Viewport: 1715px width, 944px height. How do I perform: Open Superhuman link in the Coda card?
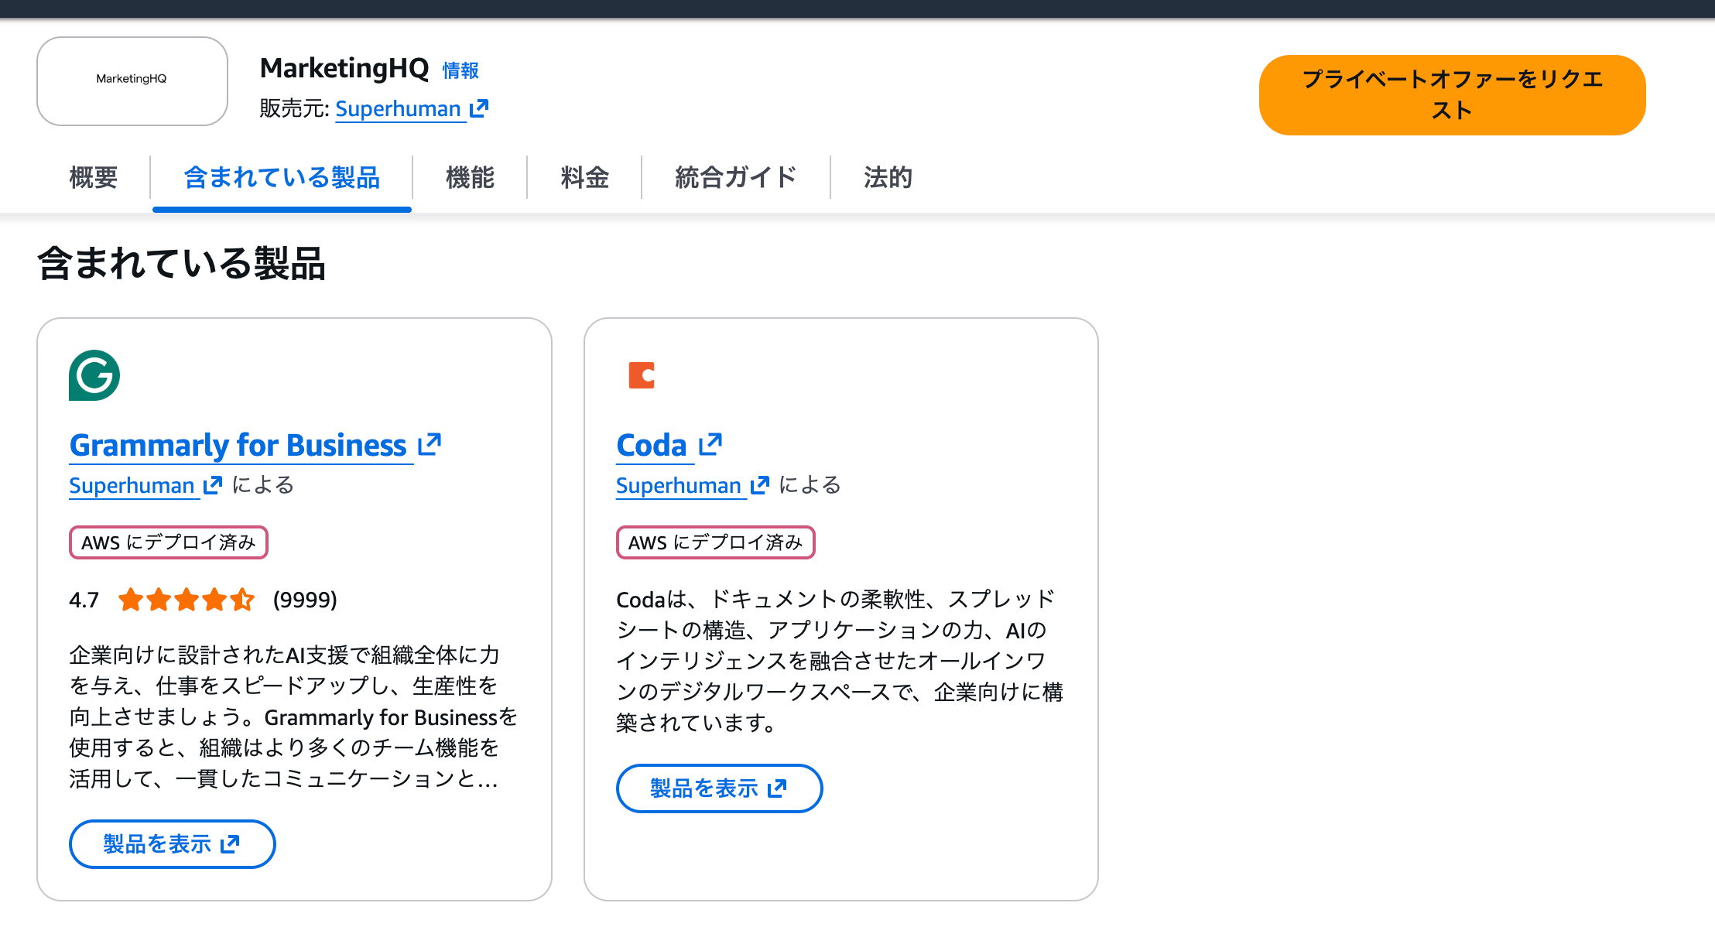[679, 485]
